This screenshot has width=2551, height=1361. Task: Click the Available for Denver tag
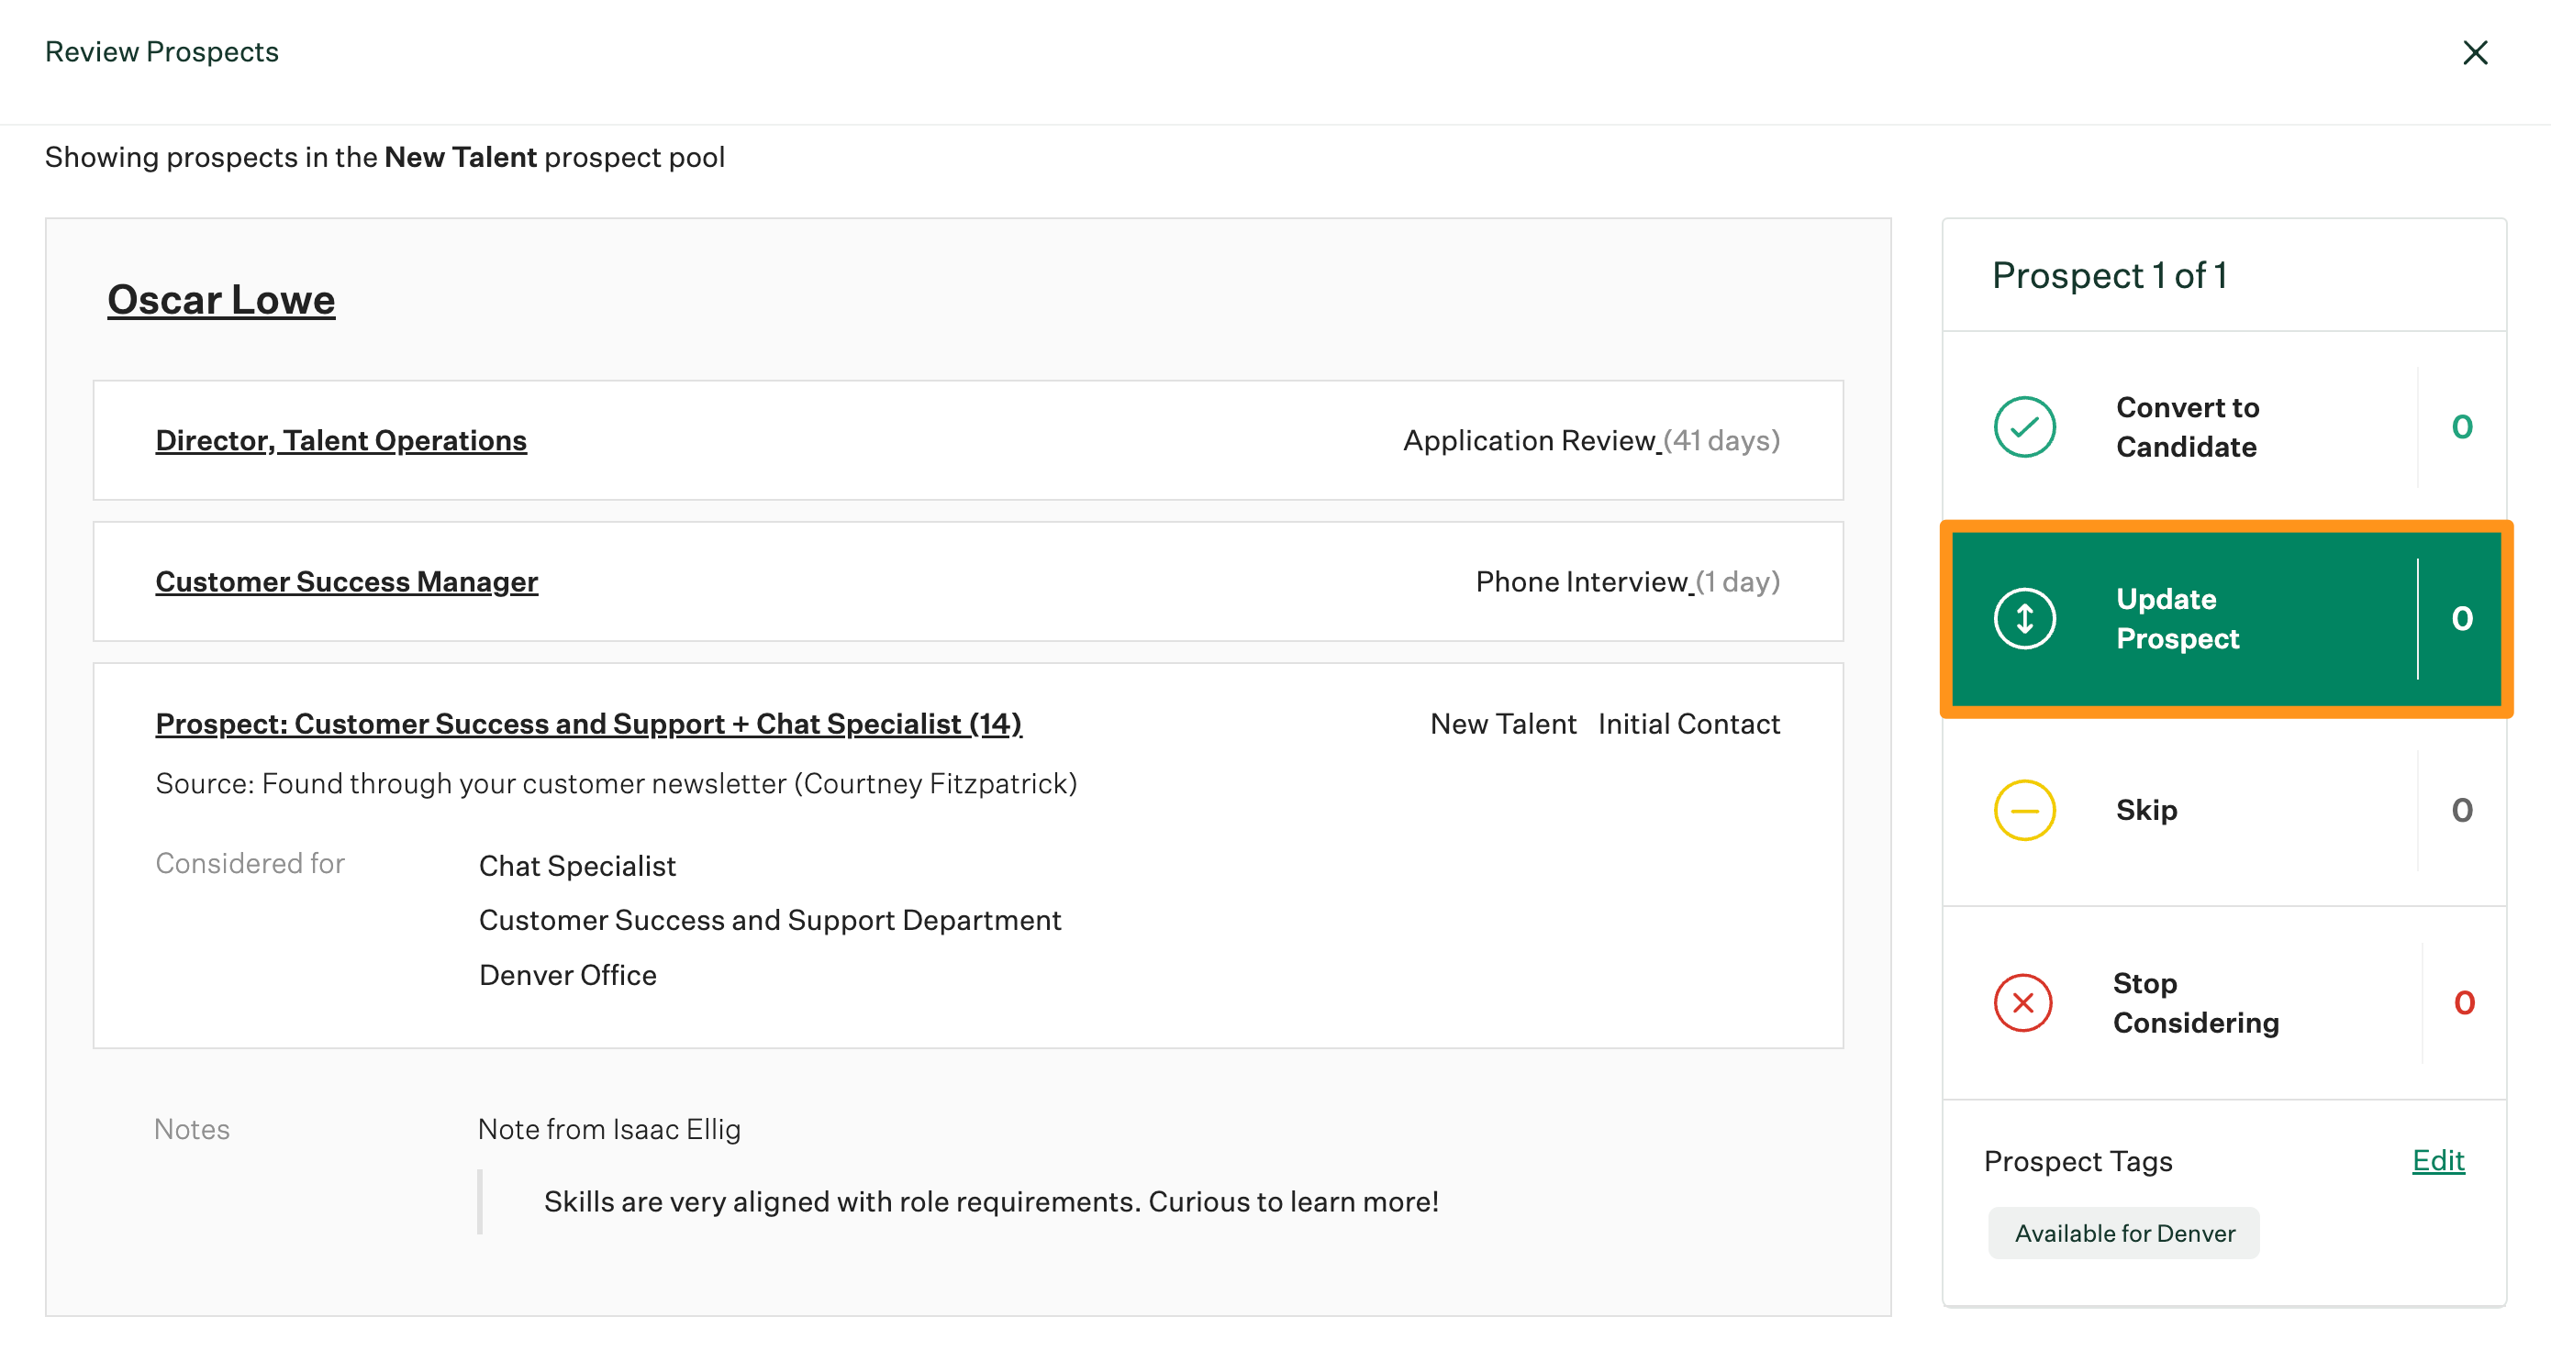pos(2123,1233)
